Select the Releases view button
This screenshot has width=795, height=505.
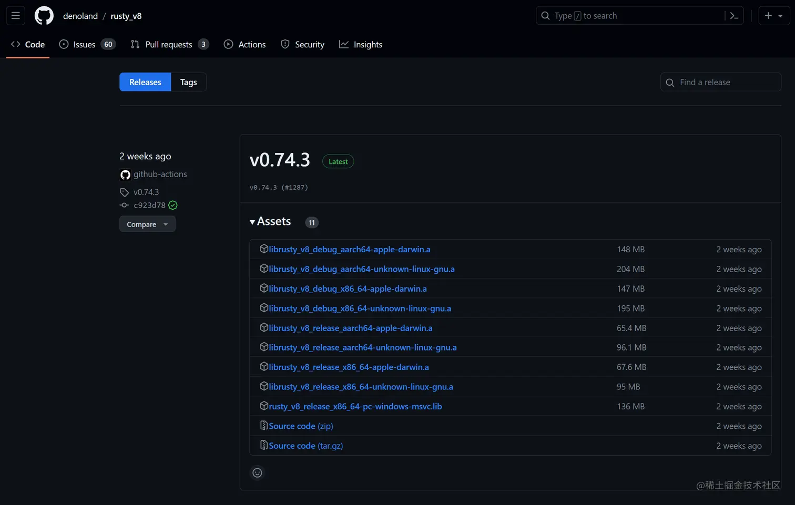coord(145,82)
